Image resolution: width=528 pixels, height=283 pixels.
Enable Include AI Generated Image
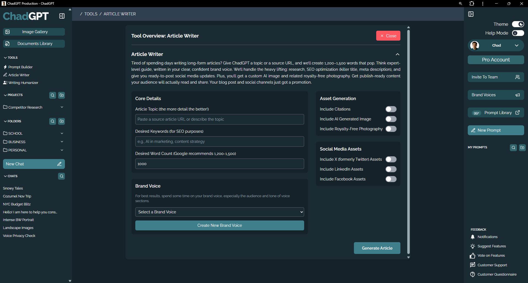[x=391, y=119]
